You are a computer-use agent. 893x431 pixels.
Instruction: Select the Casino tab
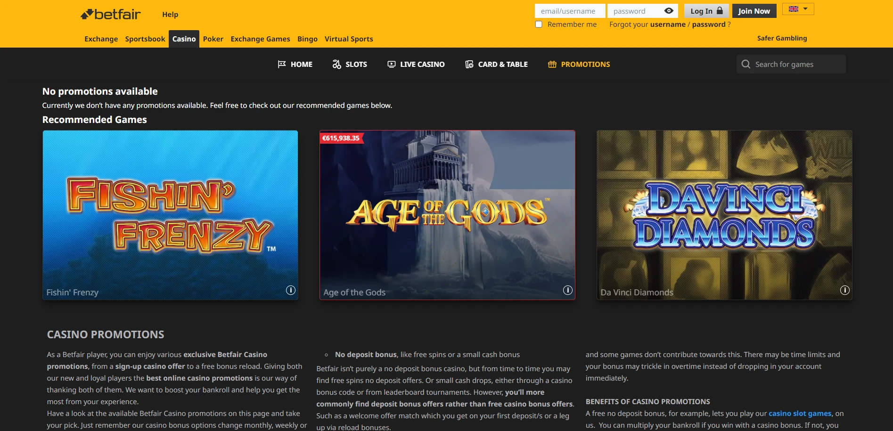(184, 39)
